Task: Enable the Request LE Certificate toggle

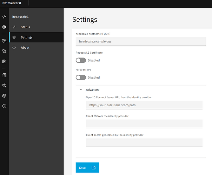Action: click(x=81, y=60)
